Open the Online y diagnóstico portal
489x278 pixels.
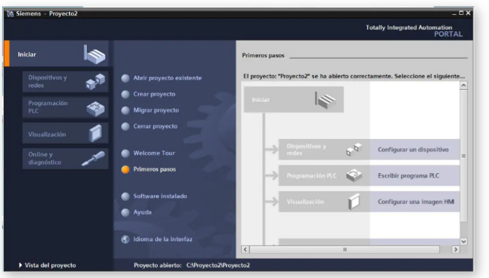point(65,159)
